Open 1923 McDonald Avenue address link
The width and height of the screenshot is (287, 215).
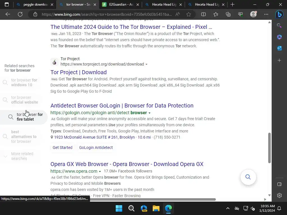point(94,137)
